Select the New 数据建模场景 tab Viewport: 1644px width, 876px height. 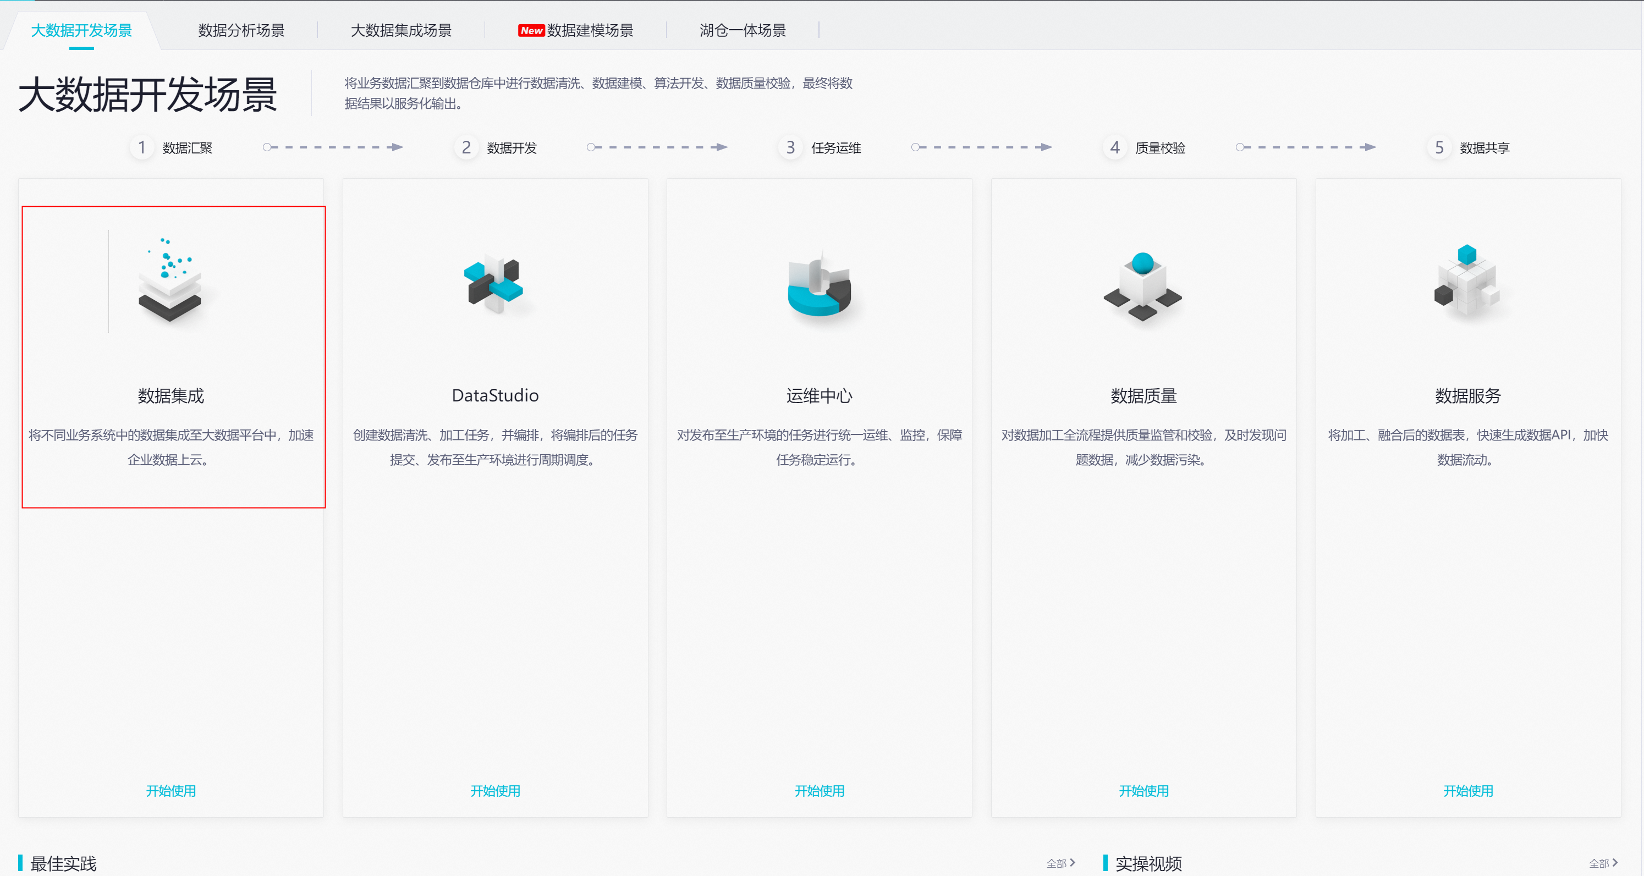(576, 31)
